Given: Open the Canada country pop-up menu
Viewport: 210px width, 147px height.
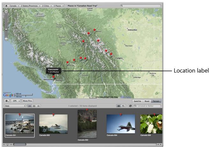Looking at the screenshot, I should pyautogui.click(x=14, y=6).
